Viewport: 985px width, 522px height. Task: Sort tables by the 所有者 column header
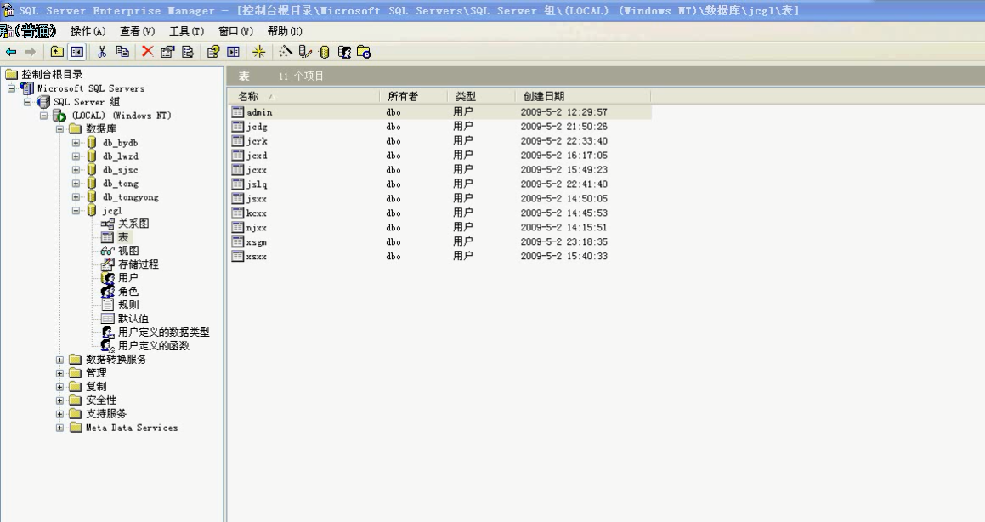click(413, 96)
